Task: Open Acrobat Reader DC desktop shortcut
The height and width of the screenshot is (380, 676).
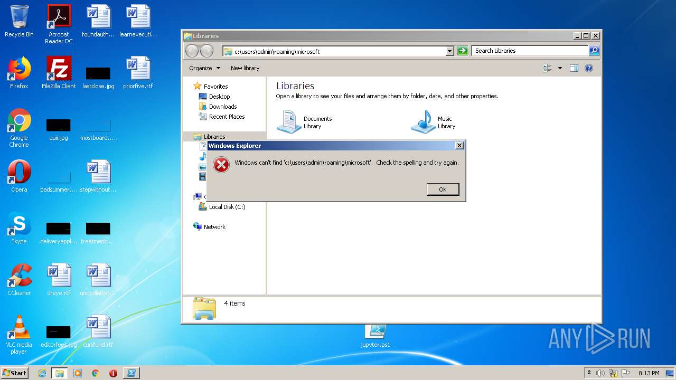Action: click(x=59, y=24)
